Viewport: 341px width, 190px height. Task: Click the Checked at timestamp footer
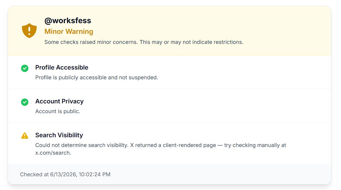(65, 174)
